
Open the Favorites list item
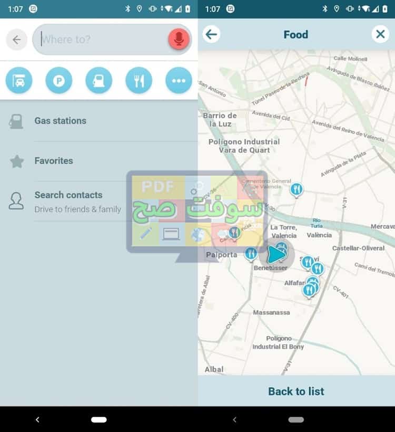(99, 161)
